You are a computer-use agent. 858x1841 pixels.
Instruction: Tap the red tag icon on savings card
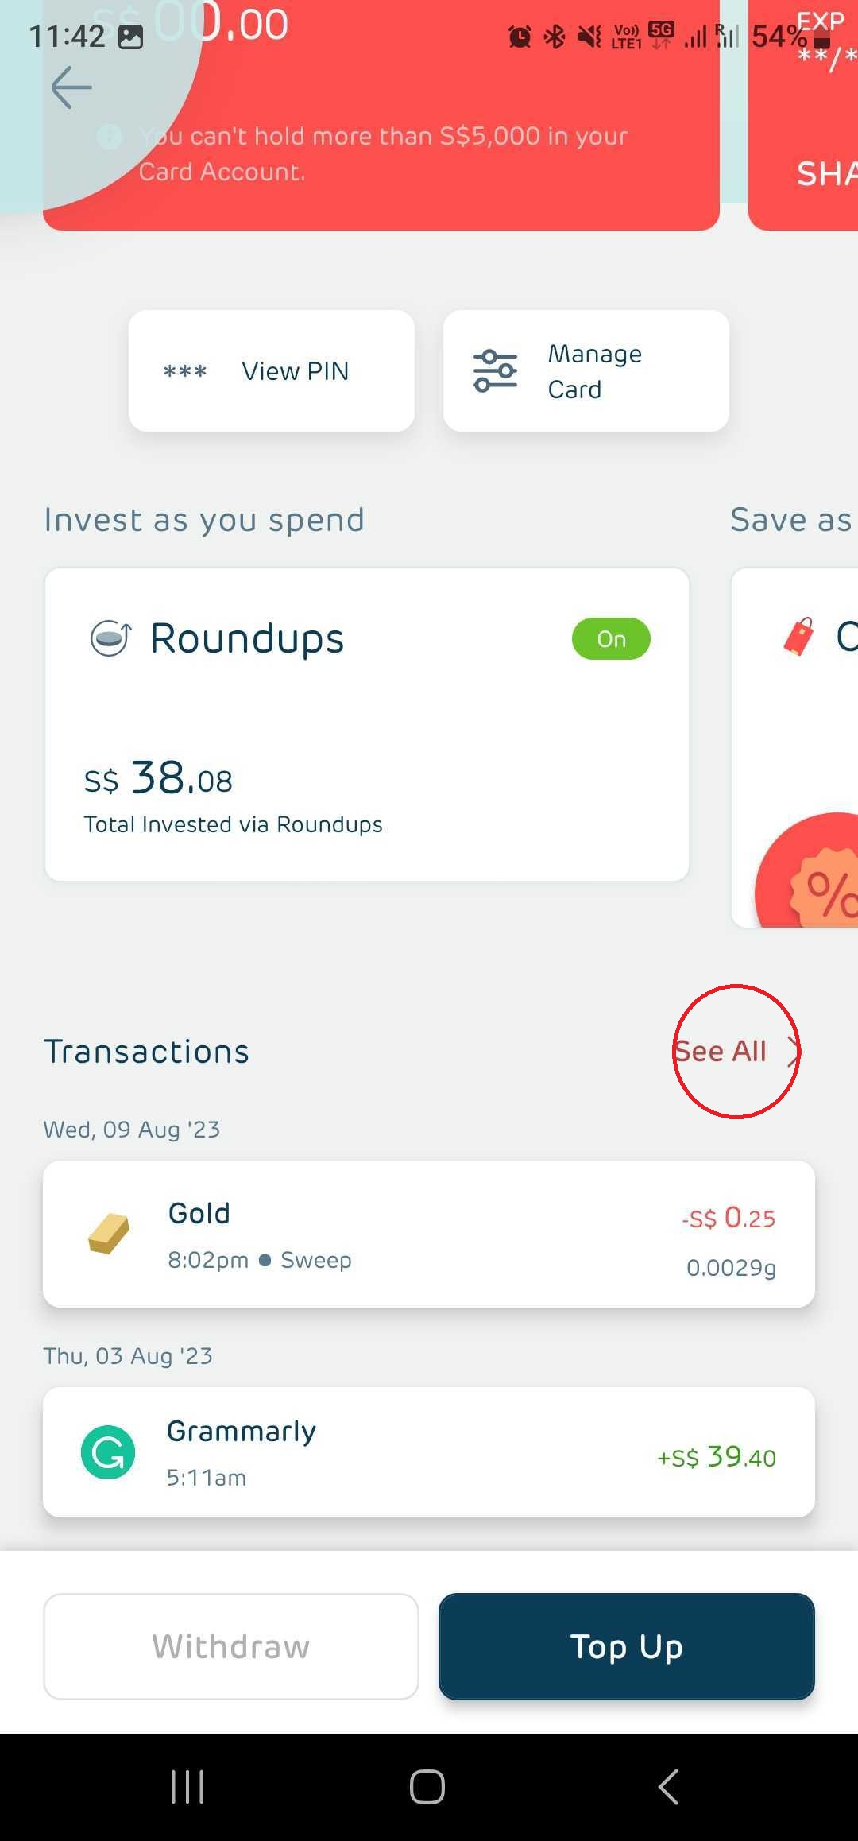[x=800, y=637]
